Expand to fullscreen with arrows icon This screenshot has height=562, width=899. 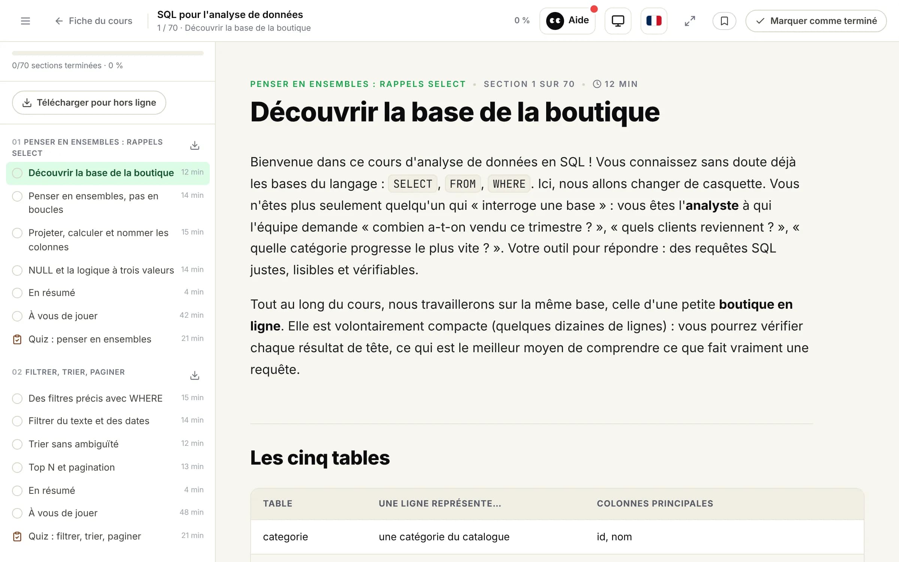click(690, 21)
